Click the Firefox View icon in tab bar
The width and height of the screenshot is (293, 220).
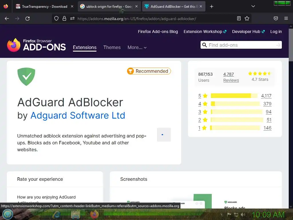(6, 6)
